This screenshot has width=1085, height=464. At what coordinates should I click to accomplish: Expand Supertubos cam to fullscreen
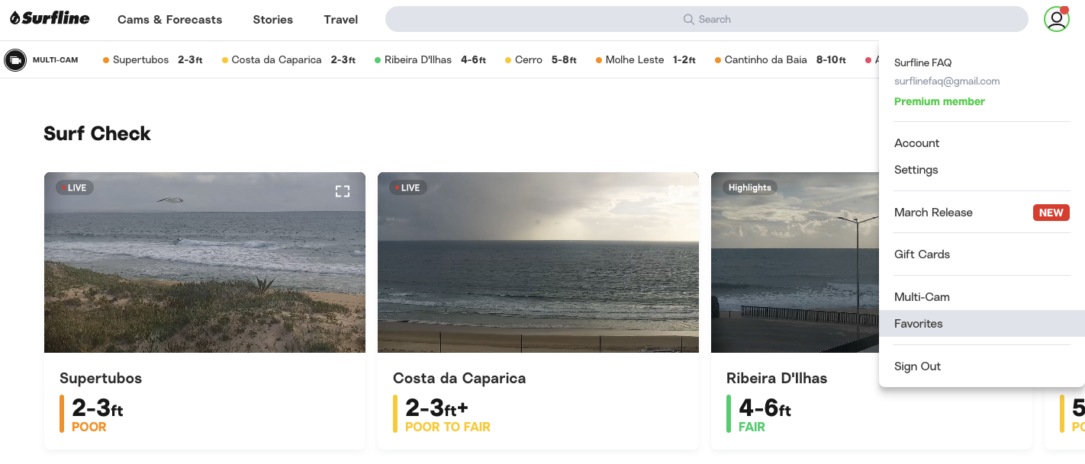[x=343, y=191]
